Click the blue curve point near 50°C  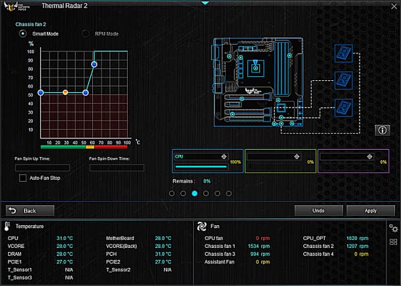pyautogui.click(x=86, y=92)
